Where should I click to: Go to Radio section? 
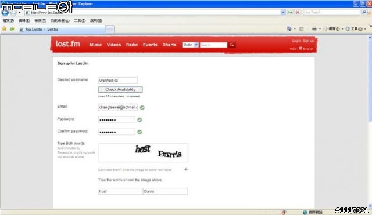(x=132, y=45)
